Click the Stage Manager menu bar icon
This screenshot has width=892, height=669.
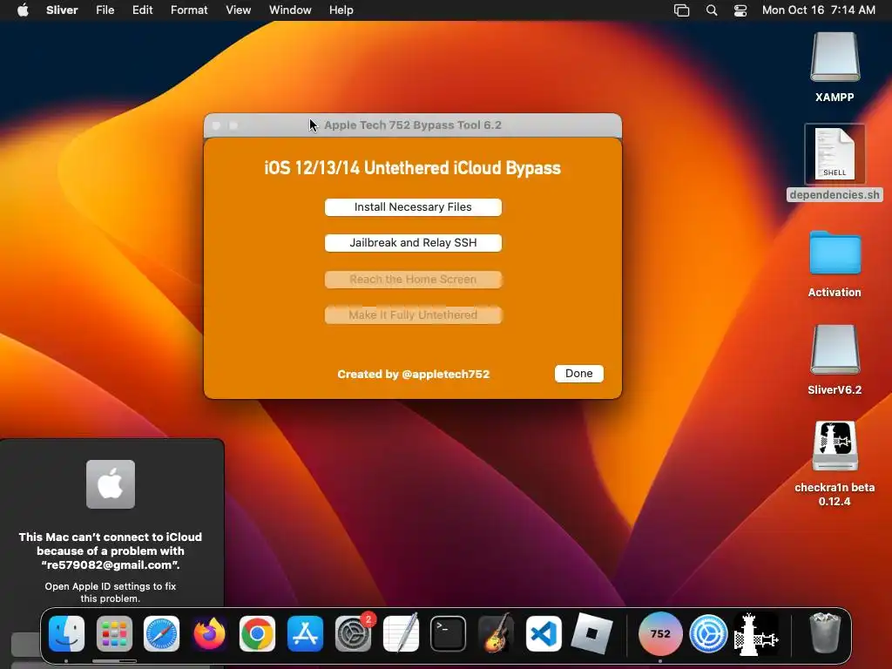click(681, 10)
